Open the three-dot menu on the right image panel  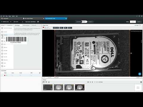click(142, 41)
